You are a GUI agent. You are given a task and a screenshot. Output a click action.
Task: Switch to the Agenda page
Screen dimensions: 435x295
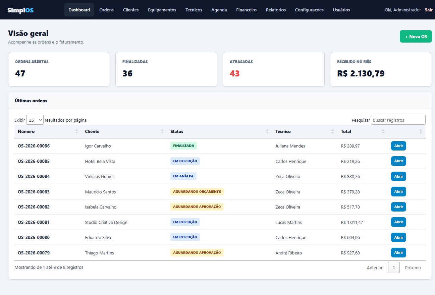[x=219, y=10]
